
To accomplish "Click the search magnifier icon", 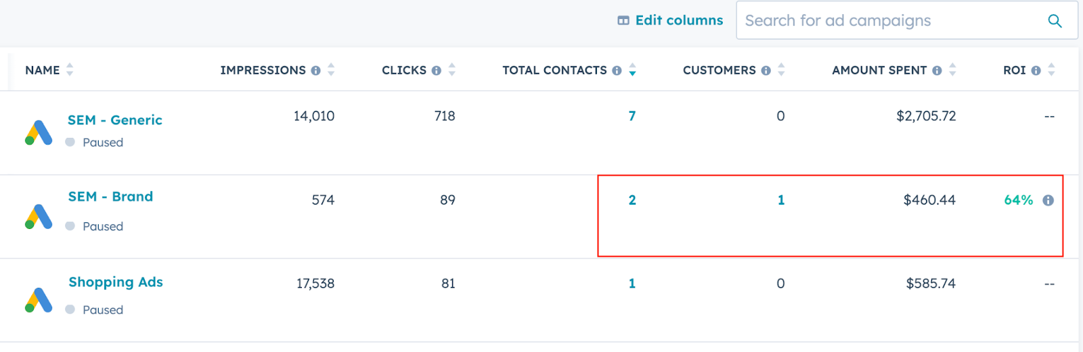I will 1054,21.
